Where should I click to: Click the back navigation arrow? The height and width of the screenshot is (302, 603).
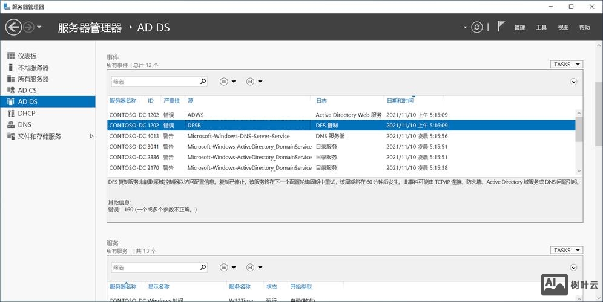coord(13,27)
